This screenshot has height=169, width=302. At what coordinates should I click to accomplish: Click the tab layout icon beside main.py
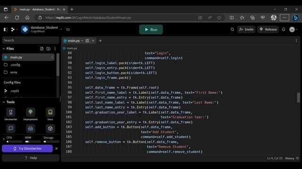(87, 41)
